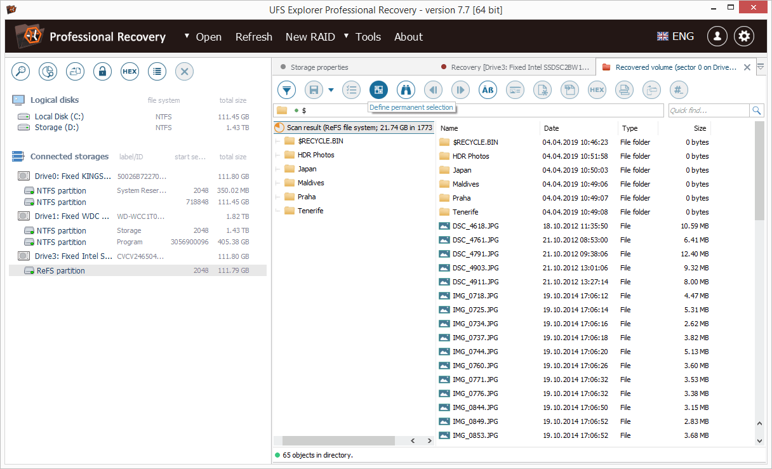Click the file with asterisk icon
This screenshot has width=772, height=469.
543,90
